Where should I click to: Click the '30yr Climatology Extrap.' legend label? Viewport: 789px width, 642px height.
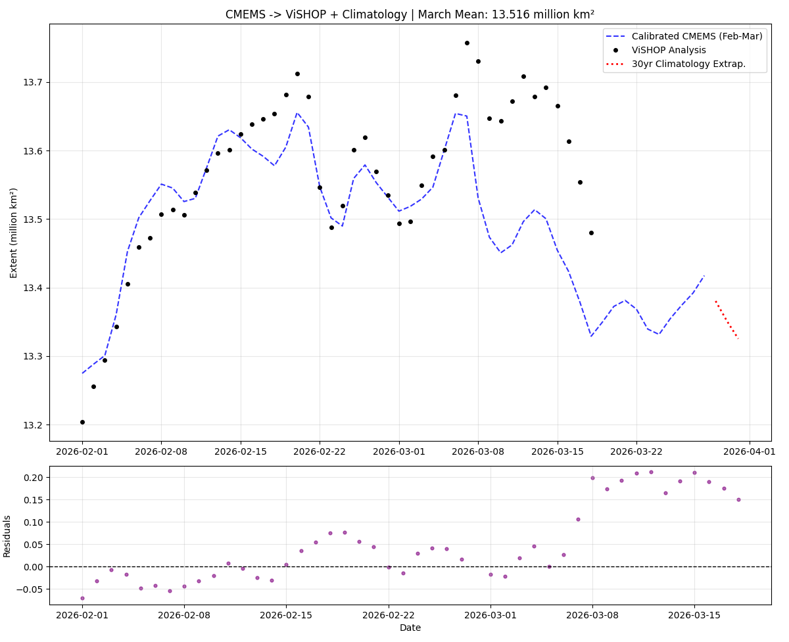pyautogui.click(x=688, y=64)
